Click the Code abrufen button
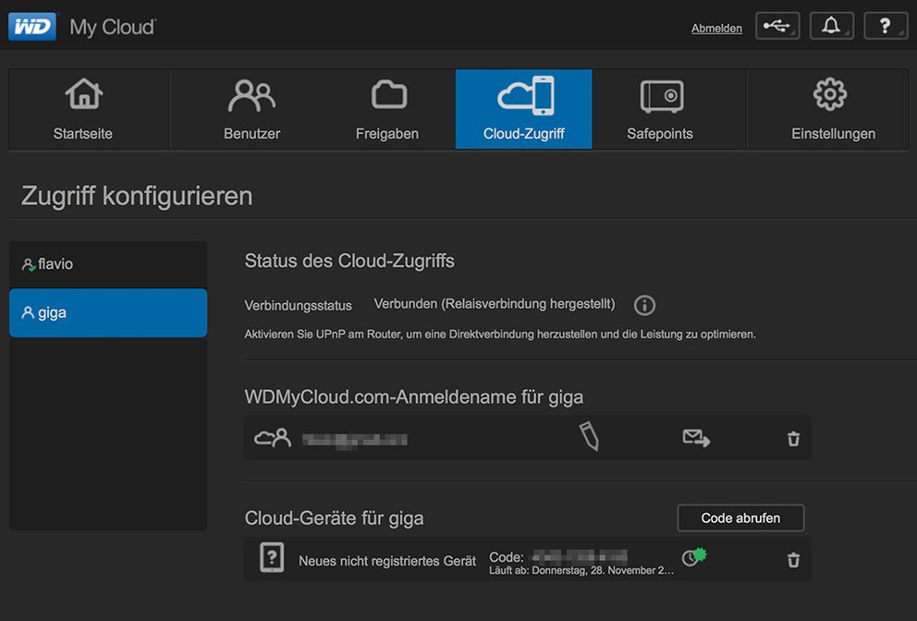The height and width of the screenshot is (621, 917). coord(740,518)
